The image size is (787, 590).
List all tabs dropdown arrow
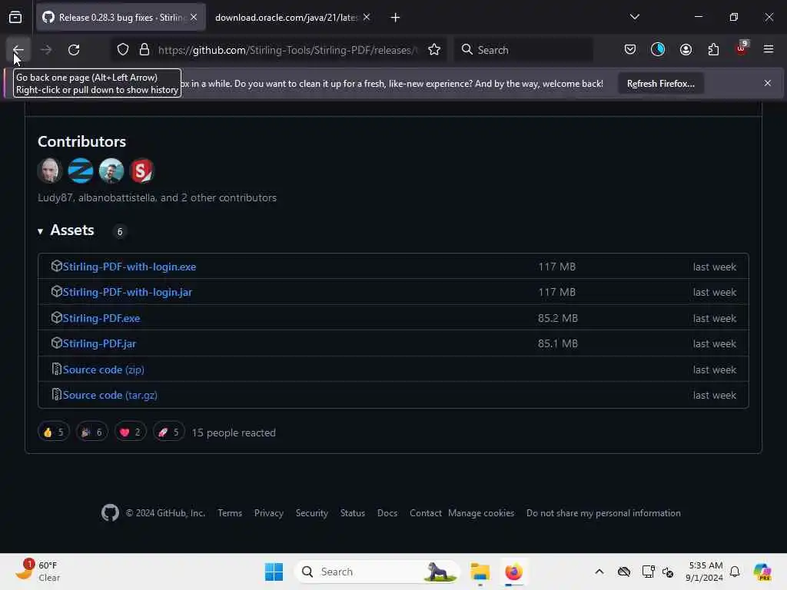tap(634, 17)
